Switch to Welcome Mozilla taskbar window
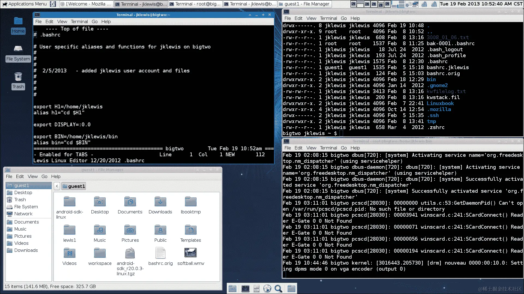This screenshot has width=524, height=294. pos(86,4)
